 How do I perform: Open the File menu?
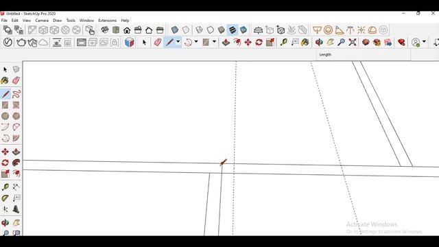(x=4, y=21)
